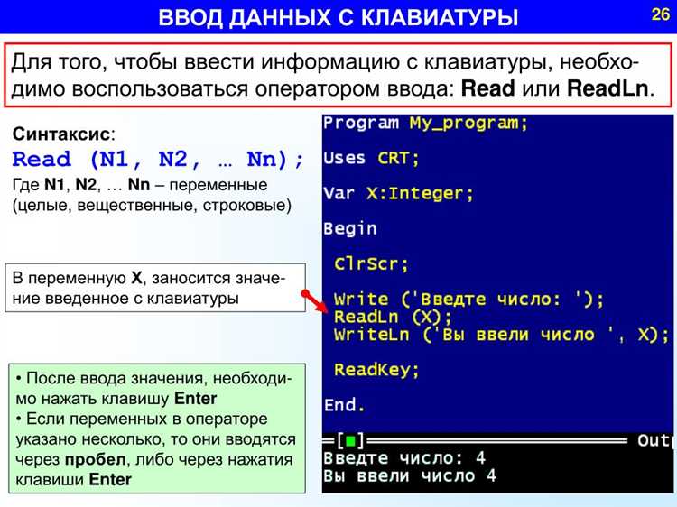Click the bold word 'Read' in the red box
This screenshot has height=507, width=677.
487,88
